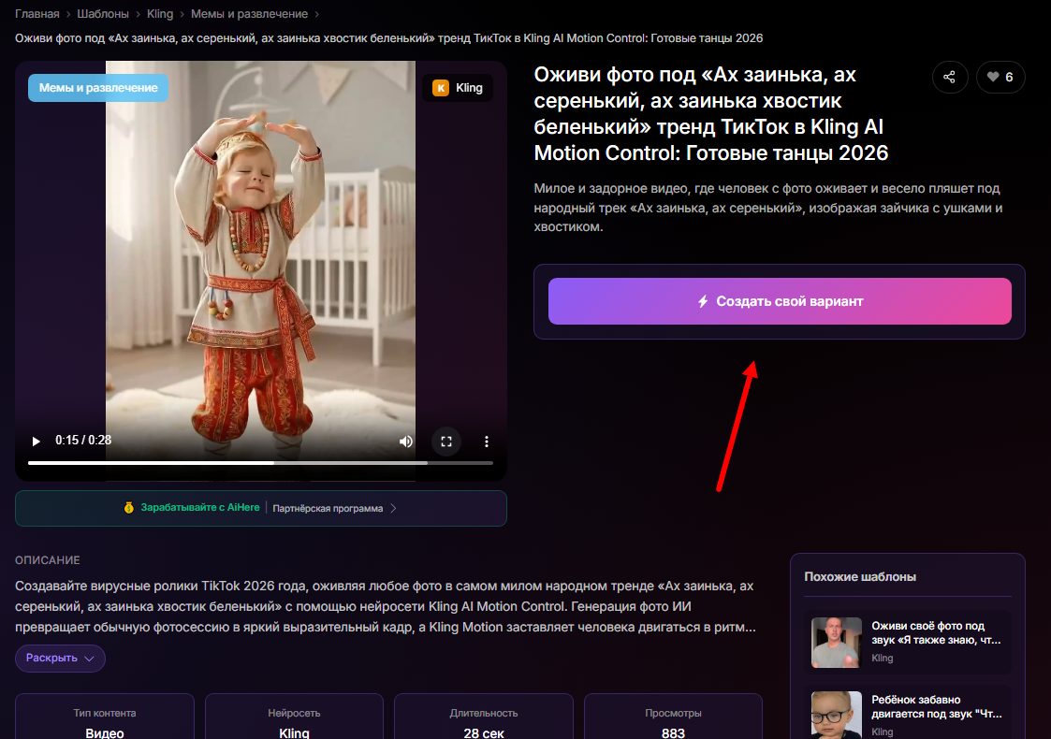The height and width of the screenshot is (739, 1051).
Task: Click the Kling badge on the video
Action: click(459, 88)
